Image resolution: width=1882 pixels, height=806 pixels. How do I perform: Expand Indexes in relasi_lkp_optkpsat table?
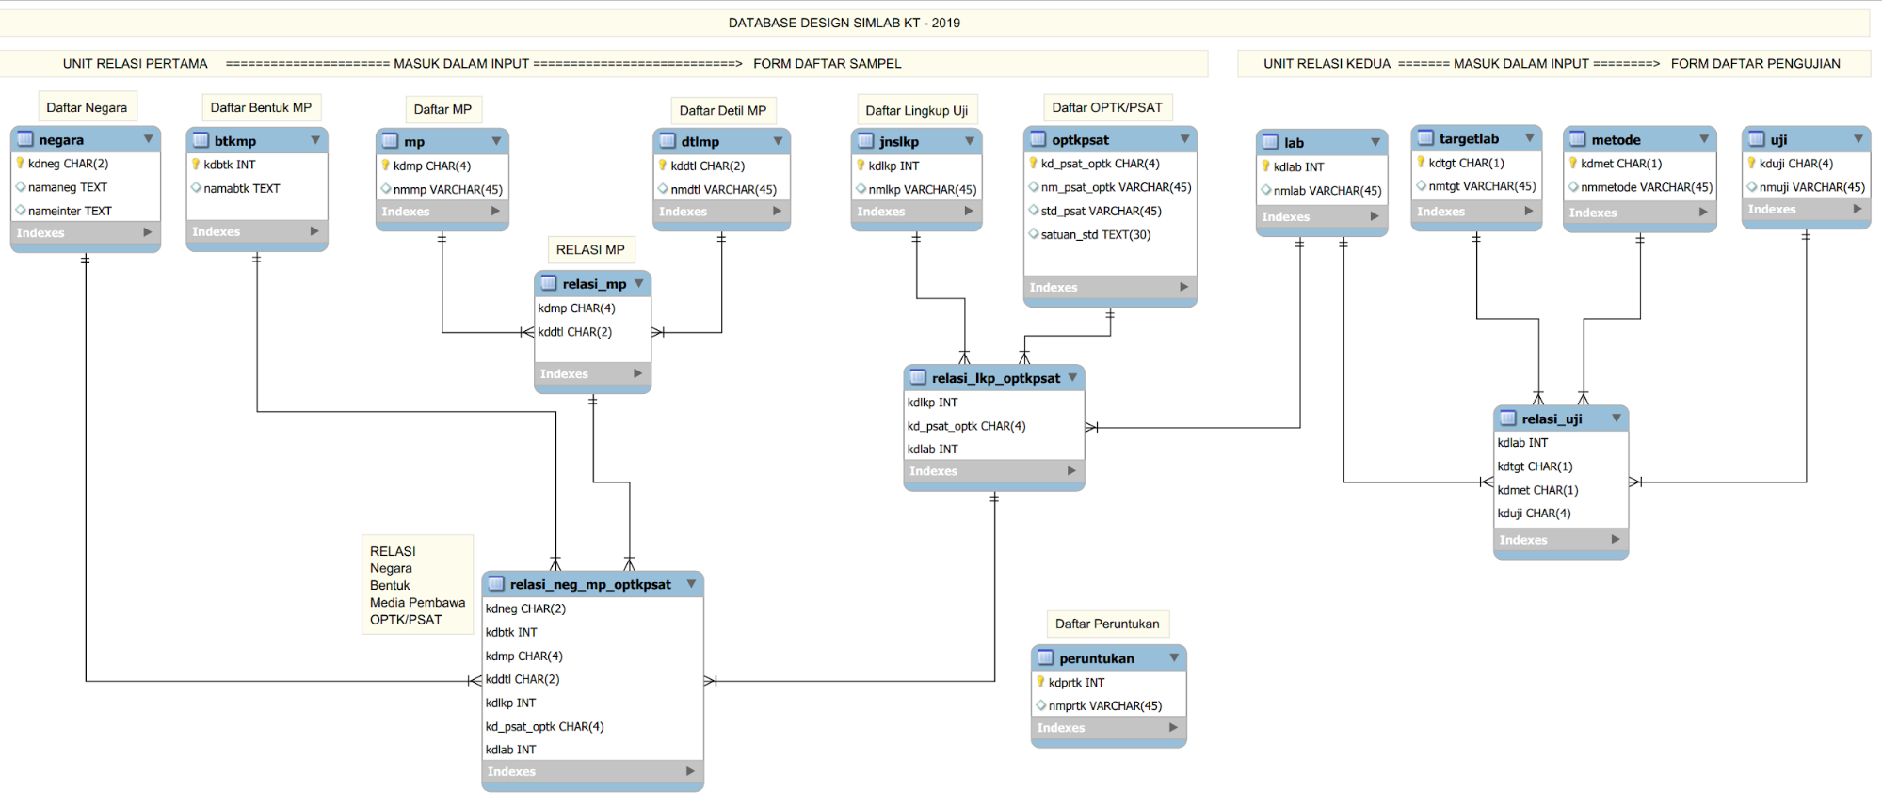point(1071,471)
